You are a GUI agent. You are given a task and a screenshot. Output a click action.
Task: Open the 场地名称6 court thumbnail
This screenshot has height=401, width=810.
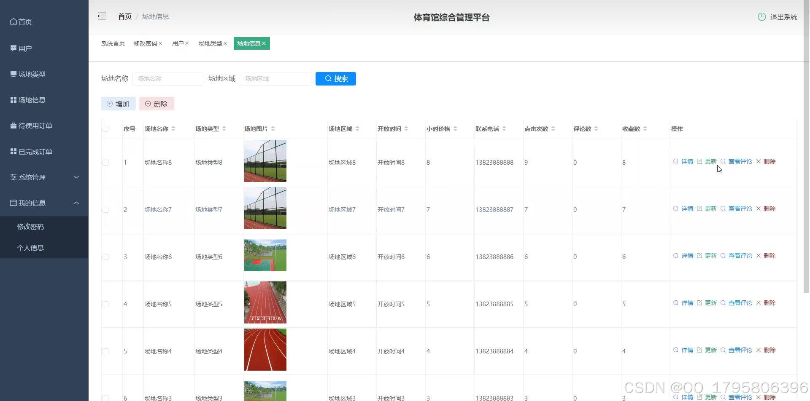point(265,255)
